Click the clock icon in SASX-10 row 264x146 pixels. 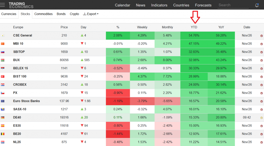(262, 109)
